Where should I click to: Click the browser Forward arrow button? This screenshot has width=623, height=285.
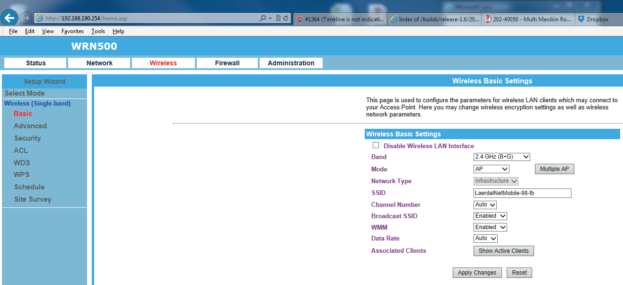[x=26, y=18]
